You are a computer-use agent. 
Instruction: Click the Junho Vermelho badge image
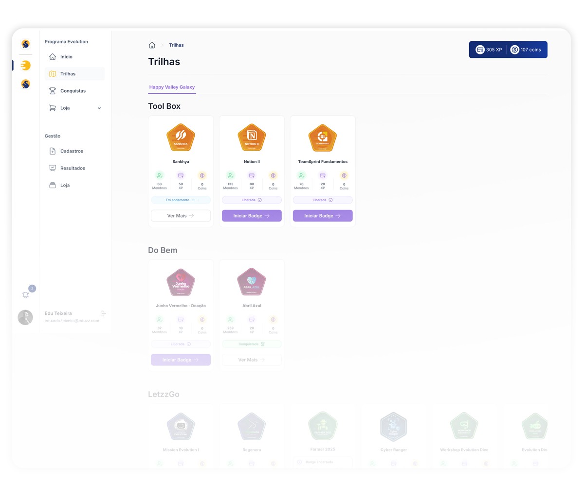tap(181, 282)
